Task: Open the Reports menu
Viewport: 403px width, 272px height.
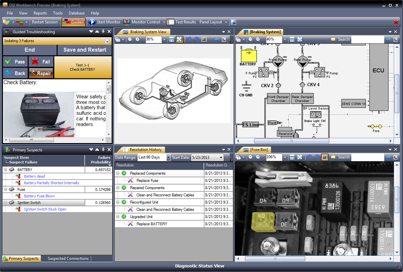Action: 40,13
